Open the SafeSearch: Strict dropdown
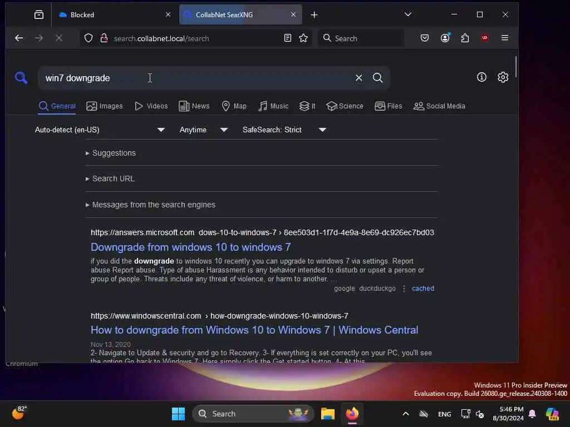 tap(284, 130)
